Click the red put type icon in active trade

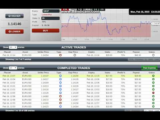click(x=60, y=55)
